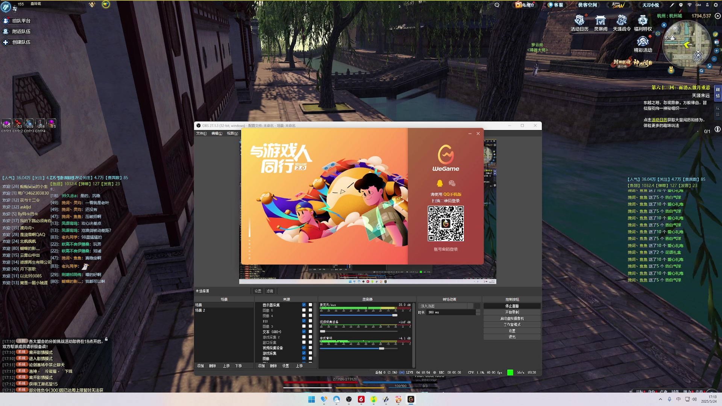Click 开始录制 start recording button
Screen dimensions: 722x406
click(x=512, y=312)
